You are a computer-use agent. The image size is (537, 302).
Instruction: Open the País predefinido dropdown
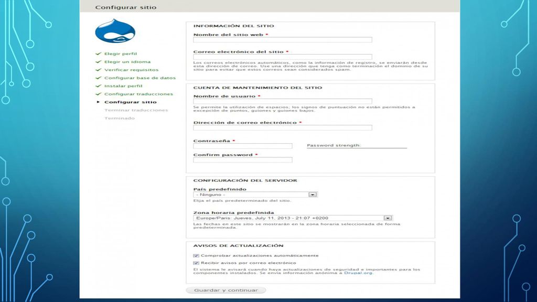coord(255,195)
